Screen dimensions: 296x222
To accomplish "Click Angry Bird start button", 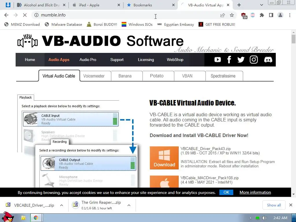I will point(7,217).
